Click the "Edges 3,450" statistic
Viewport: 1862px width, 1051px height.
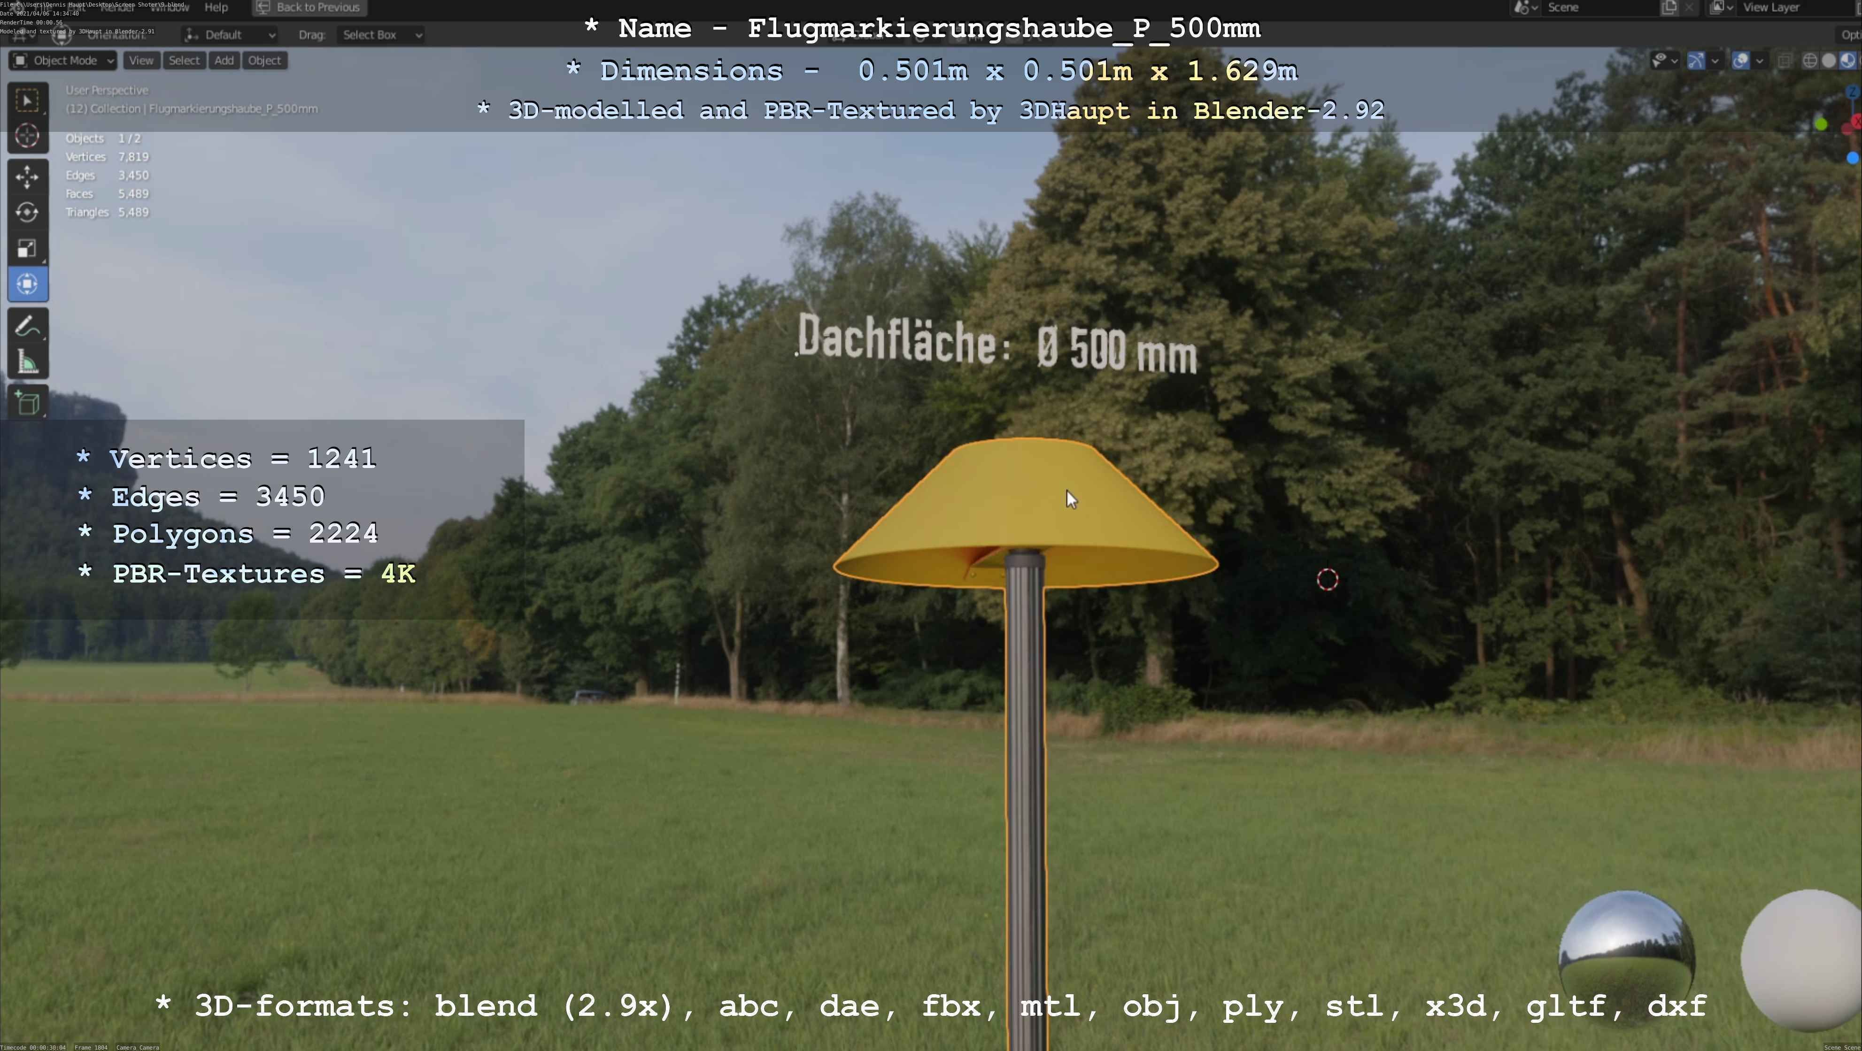pos(107,176)
